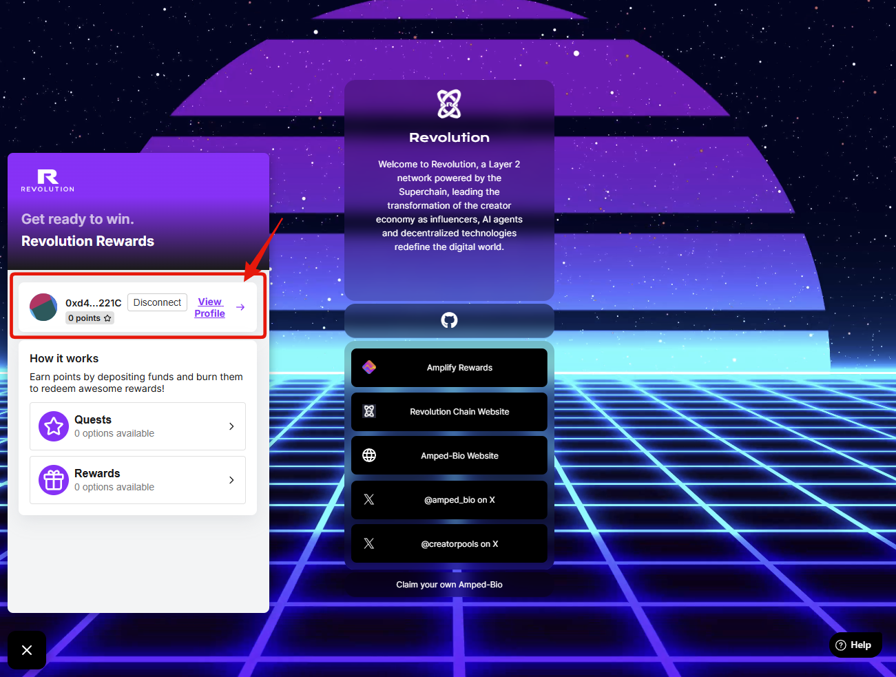The height and width of the screenshot is (677, 896).
Task: Click the X logo beside @amped_bio
Action: (369, 499)
